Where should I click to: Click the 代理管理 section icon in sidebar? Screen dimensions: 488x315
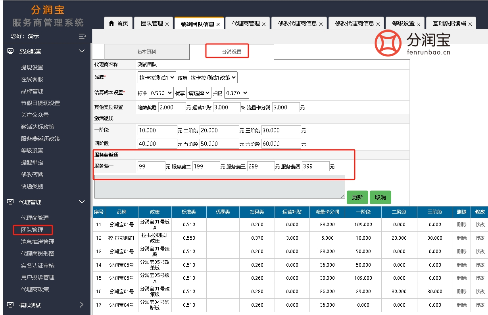(x=10, y=202)
